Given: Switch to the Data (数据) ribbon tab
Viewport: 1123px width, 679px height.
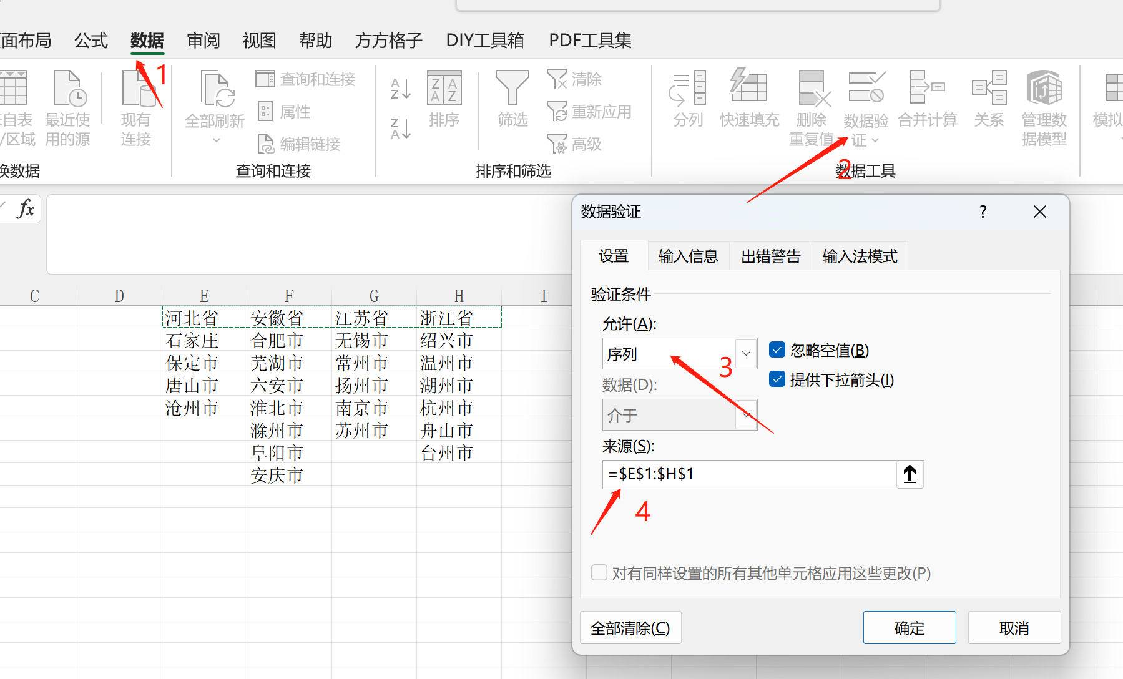Looking at the screenshot, I should click(147, 41).
